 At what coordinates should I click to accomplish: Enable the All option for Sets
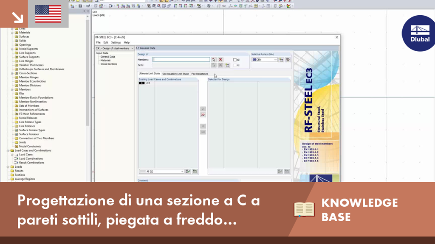tap(235, 66)
